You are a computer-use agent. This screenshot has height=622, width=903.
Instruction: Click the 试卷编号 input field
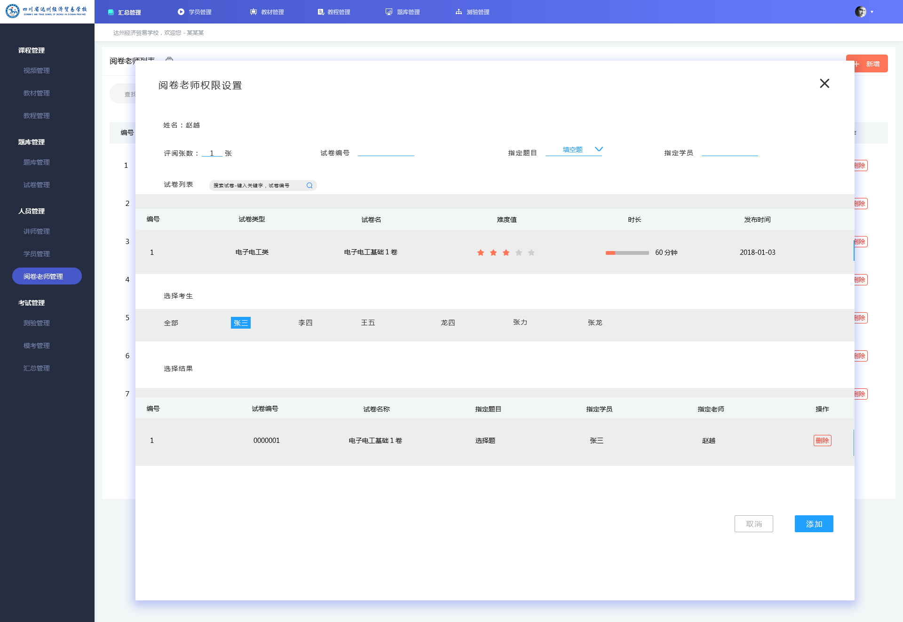coord(386,152)
